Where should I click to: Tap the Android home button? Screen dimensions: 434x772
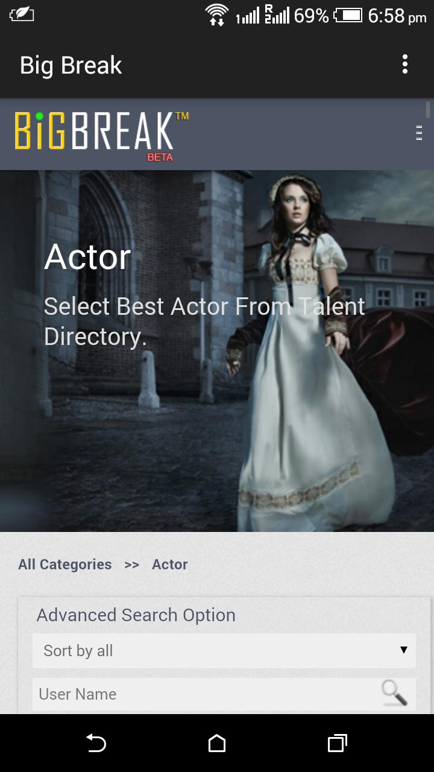(x=217, y=743)
